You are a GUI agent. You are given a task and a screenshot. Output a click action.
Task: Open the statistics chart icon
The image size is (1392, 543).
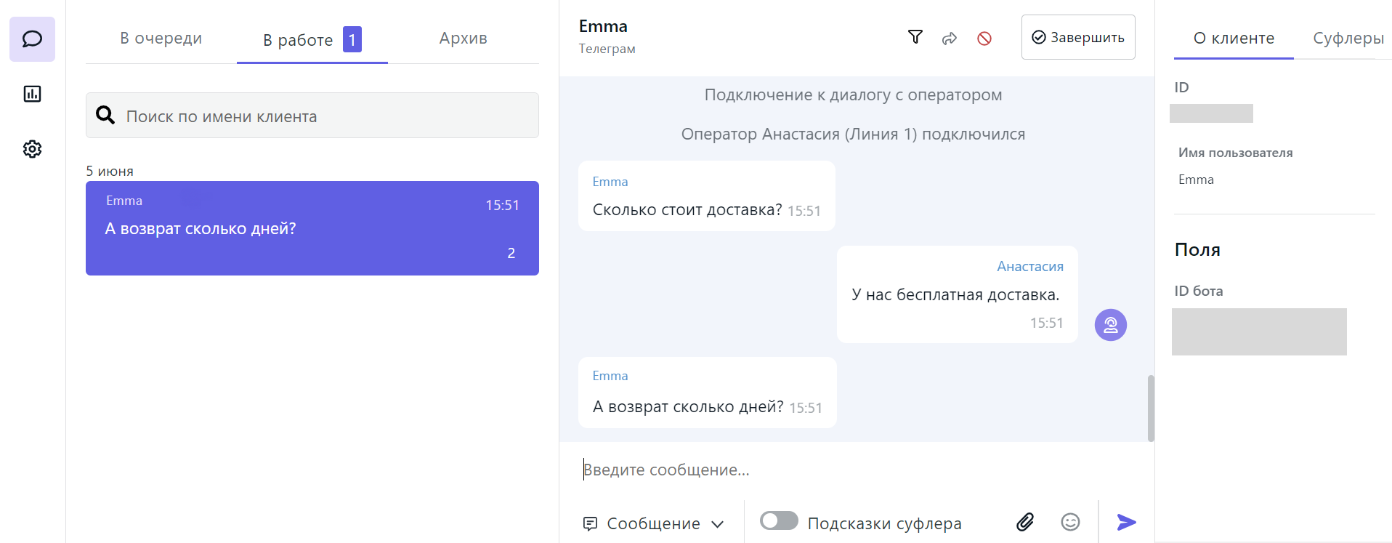pos(32,94)
